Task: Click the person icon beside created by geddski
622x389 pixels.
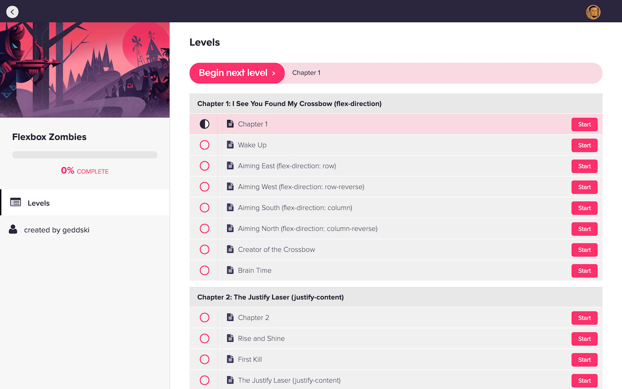Action: 12,230
